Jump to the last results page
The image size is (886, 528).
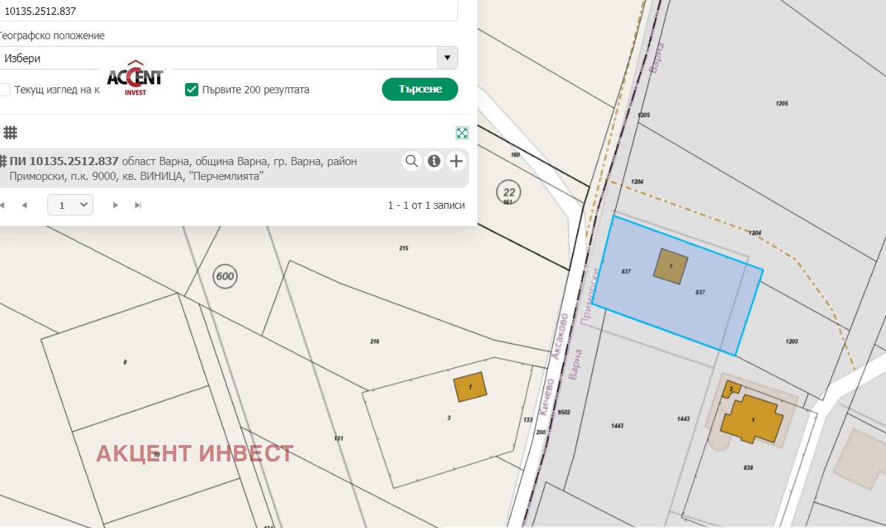(138, 205)
